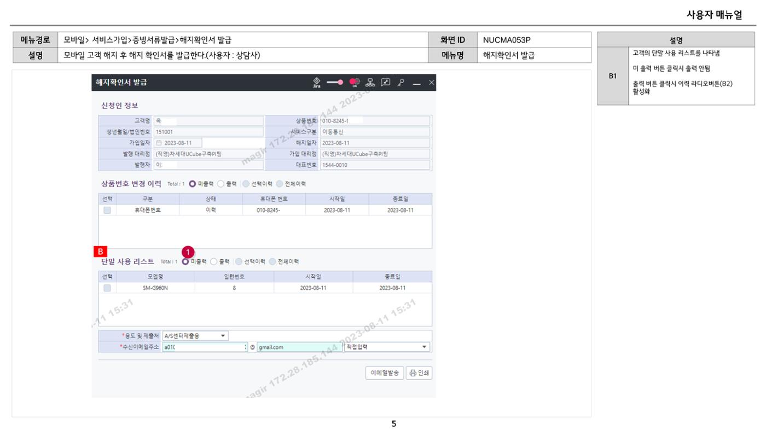The image size is (766, 431).
Task: Click the 모델명 column header
Action: [x=155, y=277]
